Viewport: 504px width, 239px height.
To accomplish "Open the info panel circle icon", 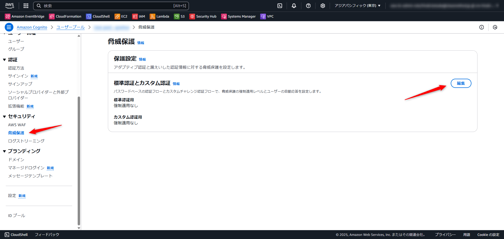I will coord(481,27).
